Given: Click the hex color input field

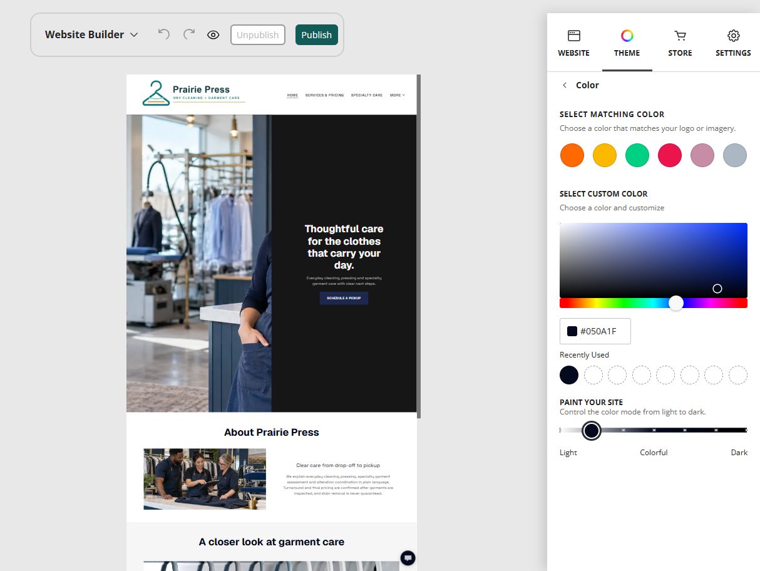Looking at the screenshot, I should (x=595, y=331).
